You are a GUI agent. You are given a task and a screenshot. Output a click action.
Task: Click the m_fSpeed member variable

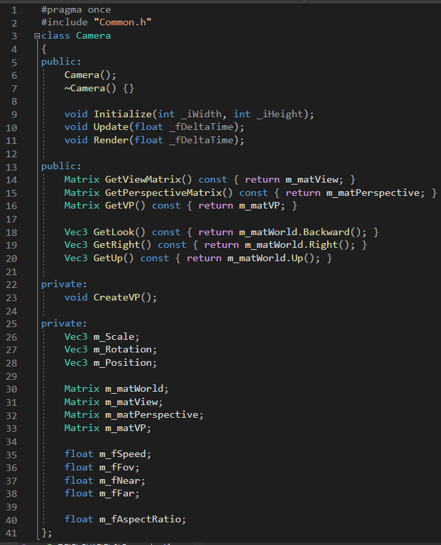[x=123, y=454]
